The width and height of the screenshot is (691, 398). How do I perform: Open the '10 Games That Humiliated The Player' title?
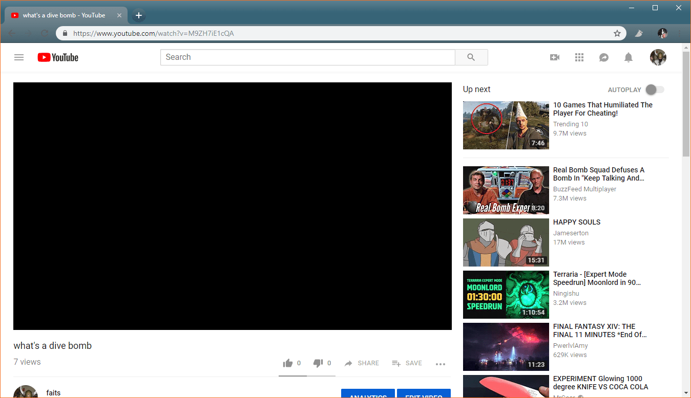tap(603, 109)
